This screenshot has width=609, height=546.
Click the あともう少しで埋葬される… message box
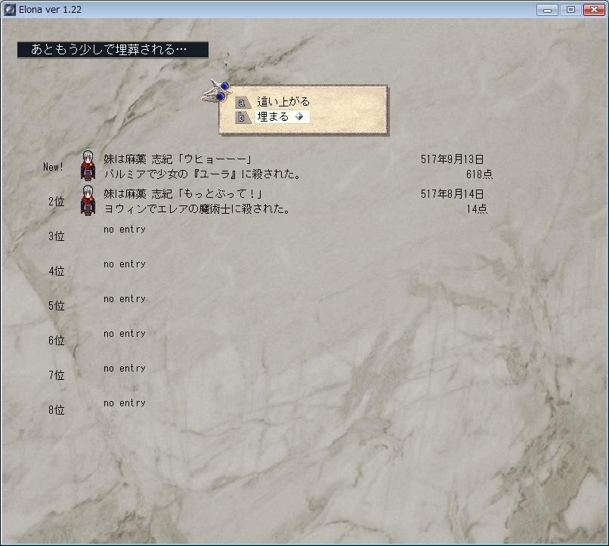pyautogui.click(x=113, y=50)
